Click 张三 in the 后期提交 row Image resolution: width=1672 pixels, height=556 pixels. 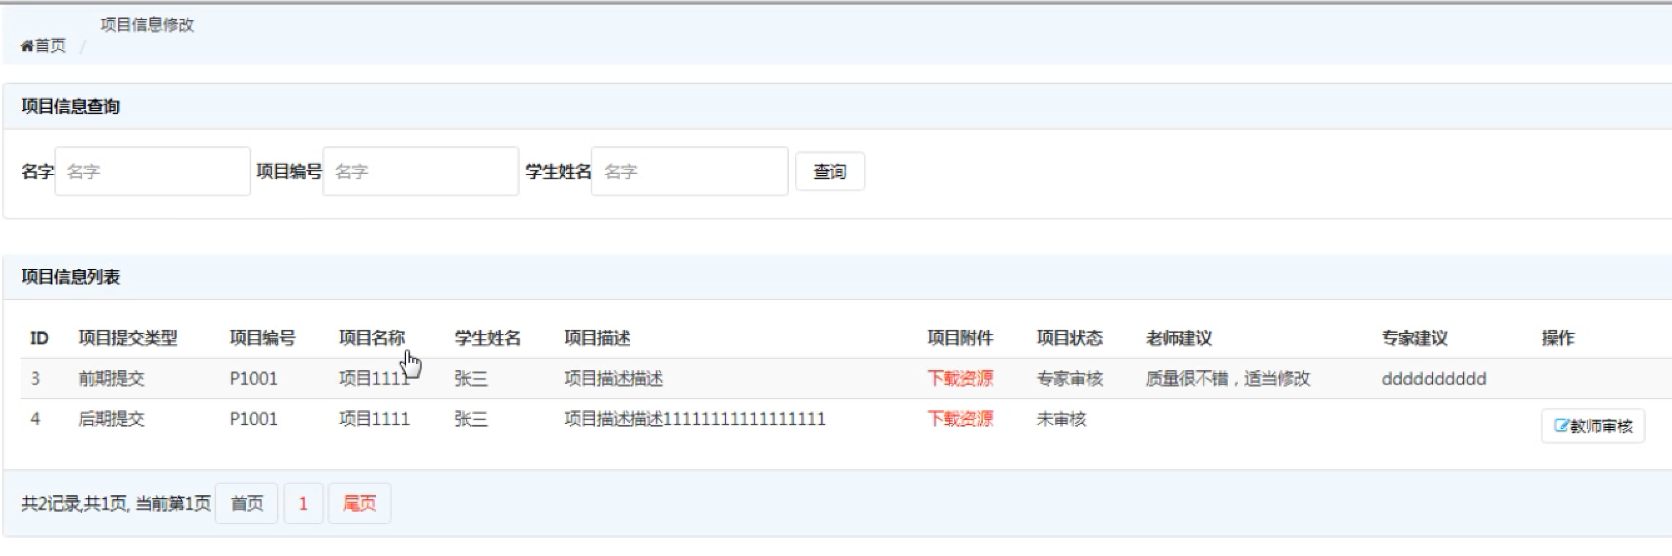tap(471, 418)
